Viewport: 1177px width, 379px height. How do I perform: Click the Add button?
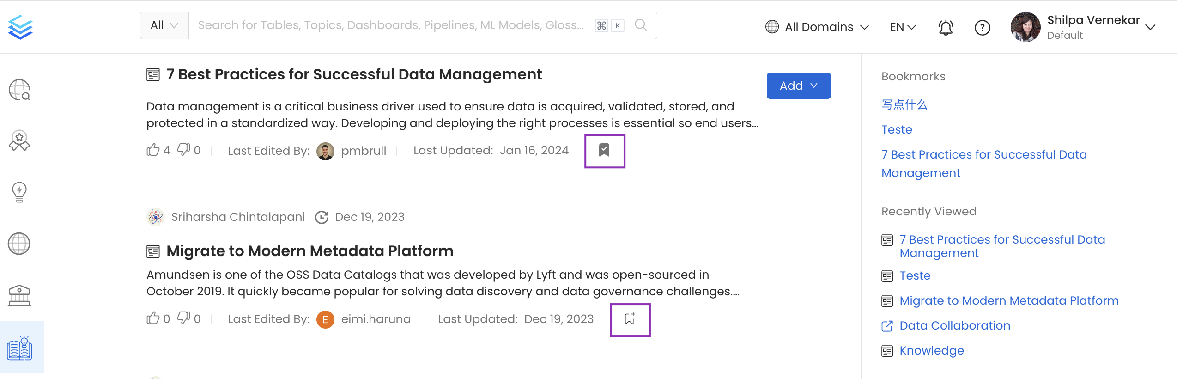pyautogui.click(x=798, y=86)
